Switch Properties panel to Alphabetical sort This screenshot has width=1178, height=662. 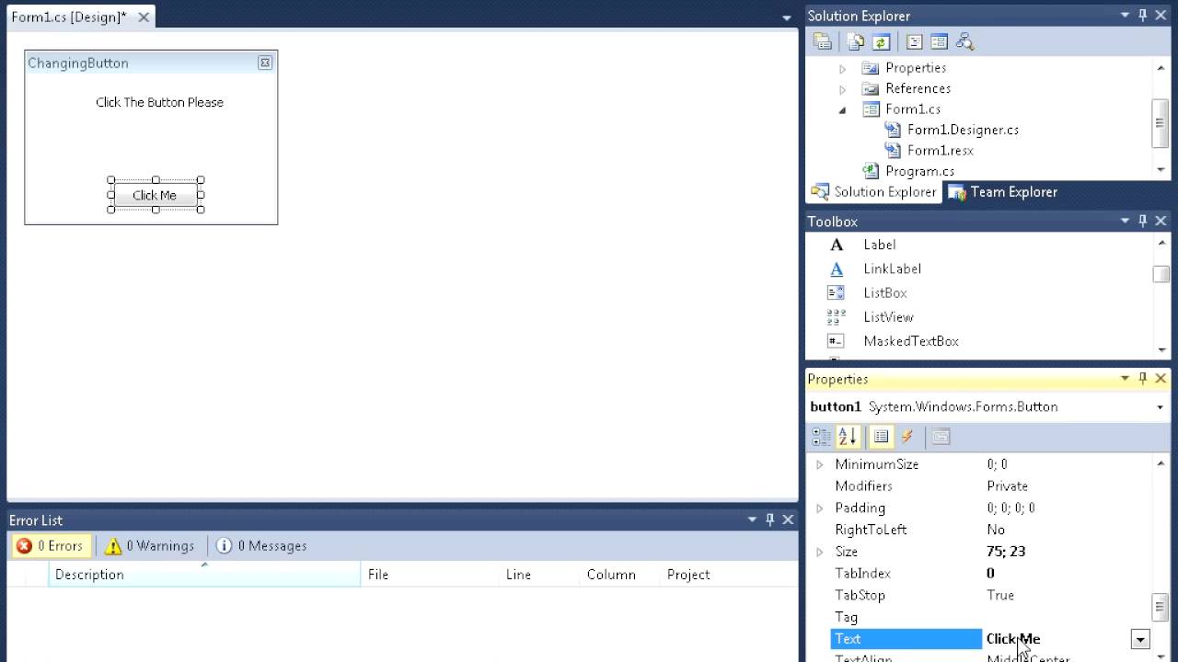(x=847, y=437)
